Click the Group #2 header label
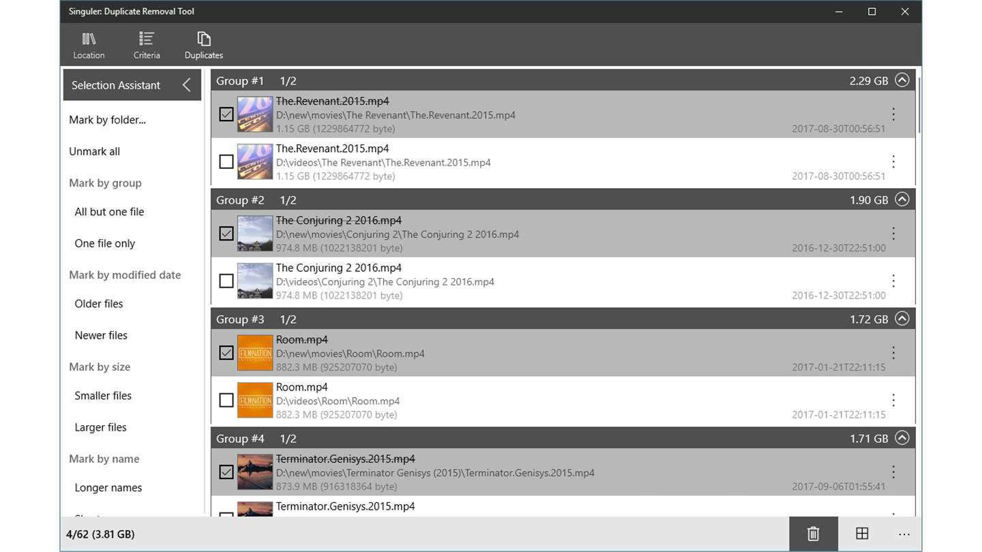This screenshot has width=982, height=552. (x=240, y=200)
